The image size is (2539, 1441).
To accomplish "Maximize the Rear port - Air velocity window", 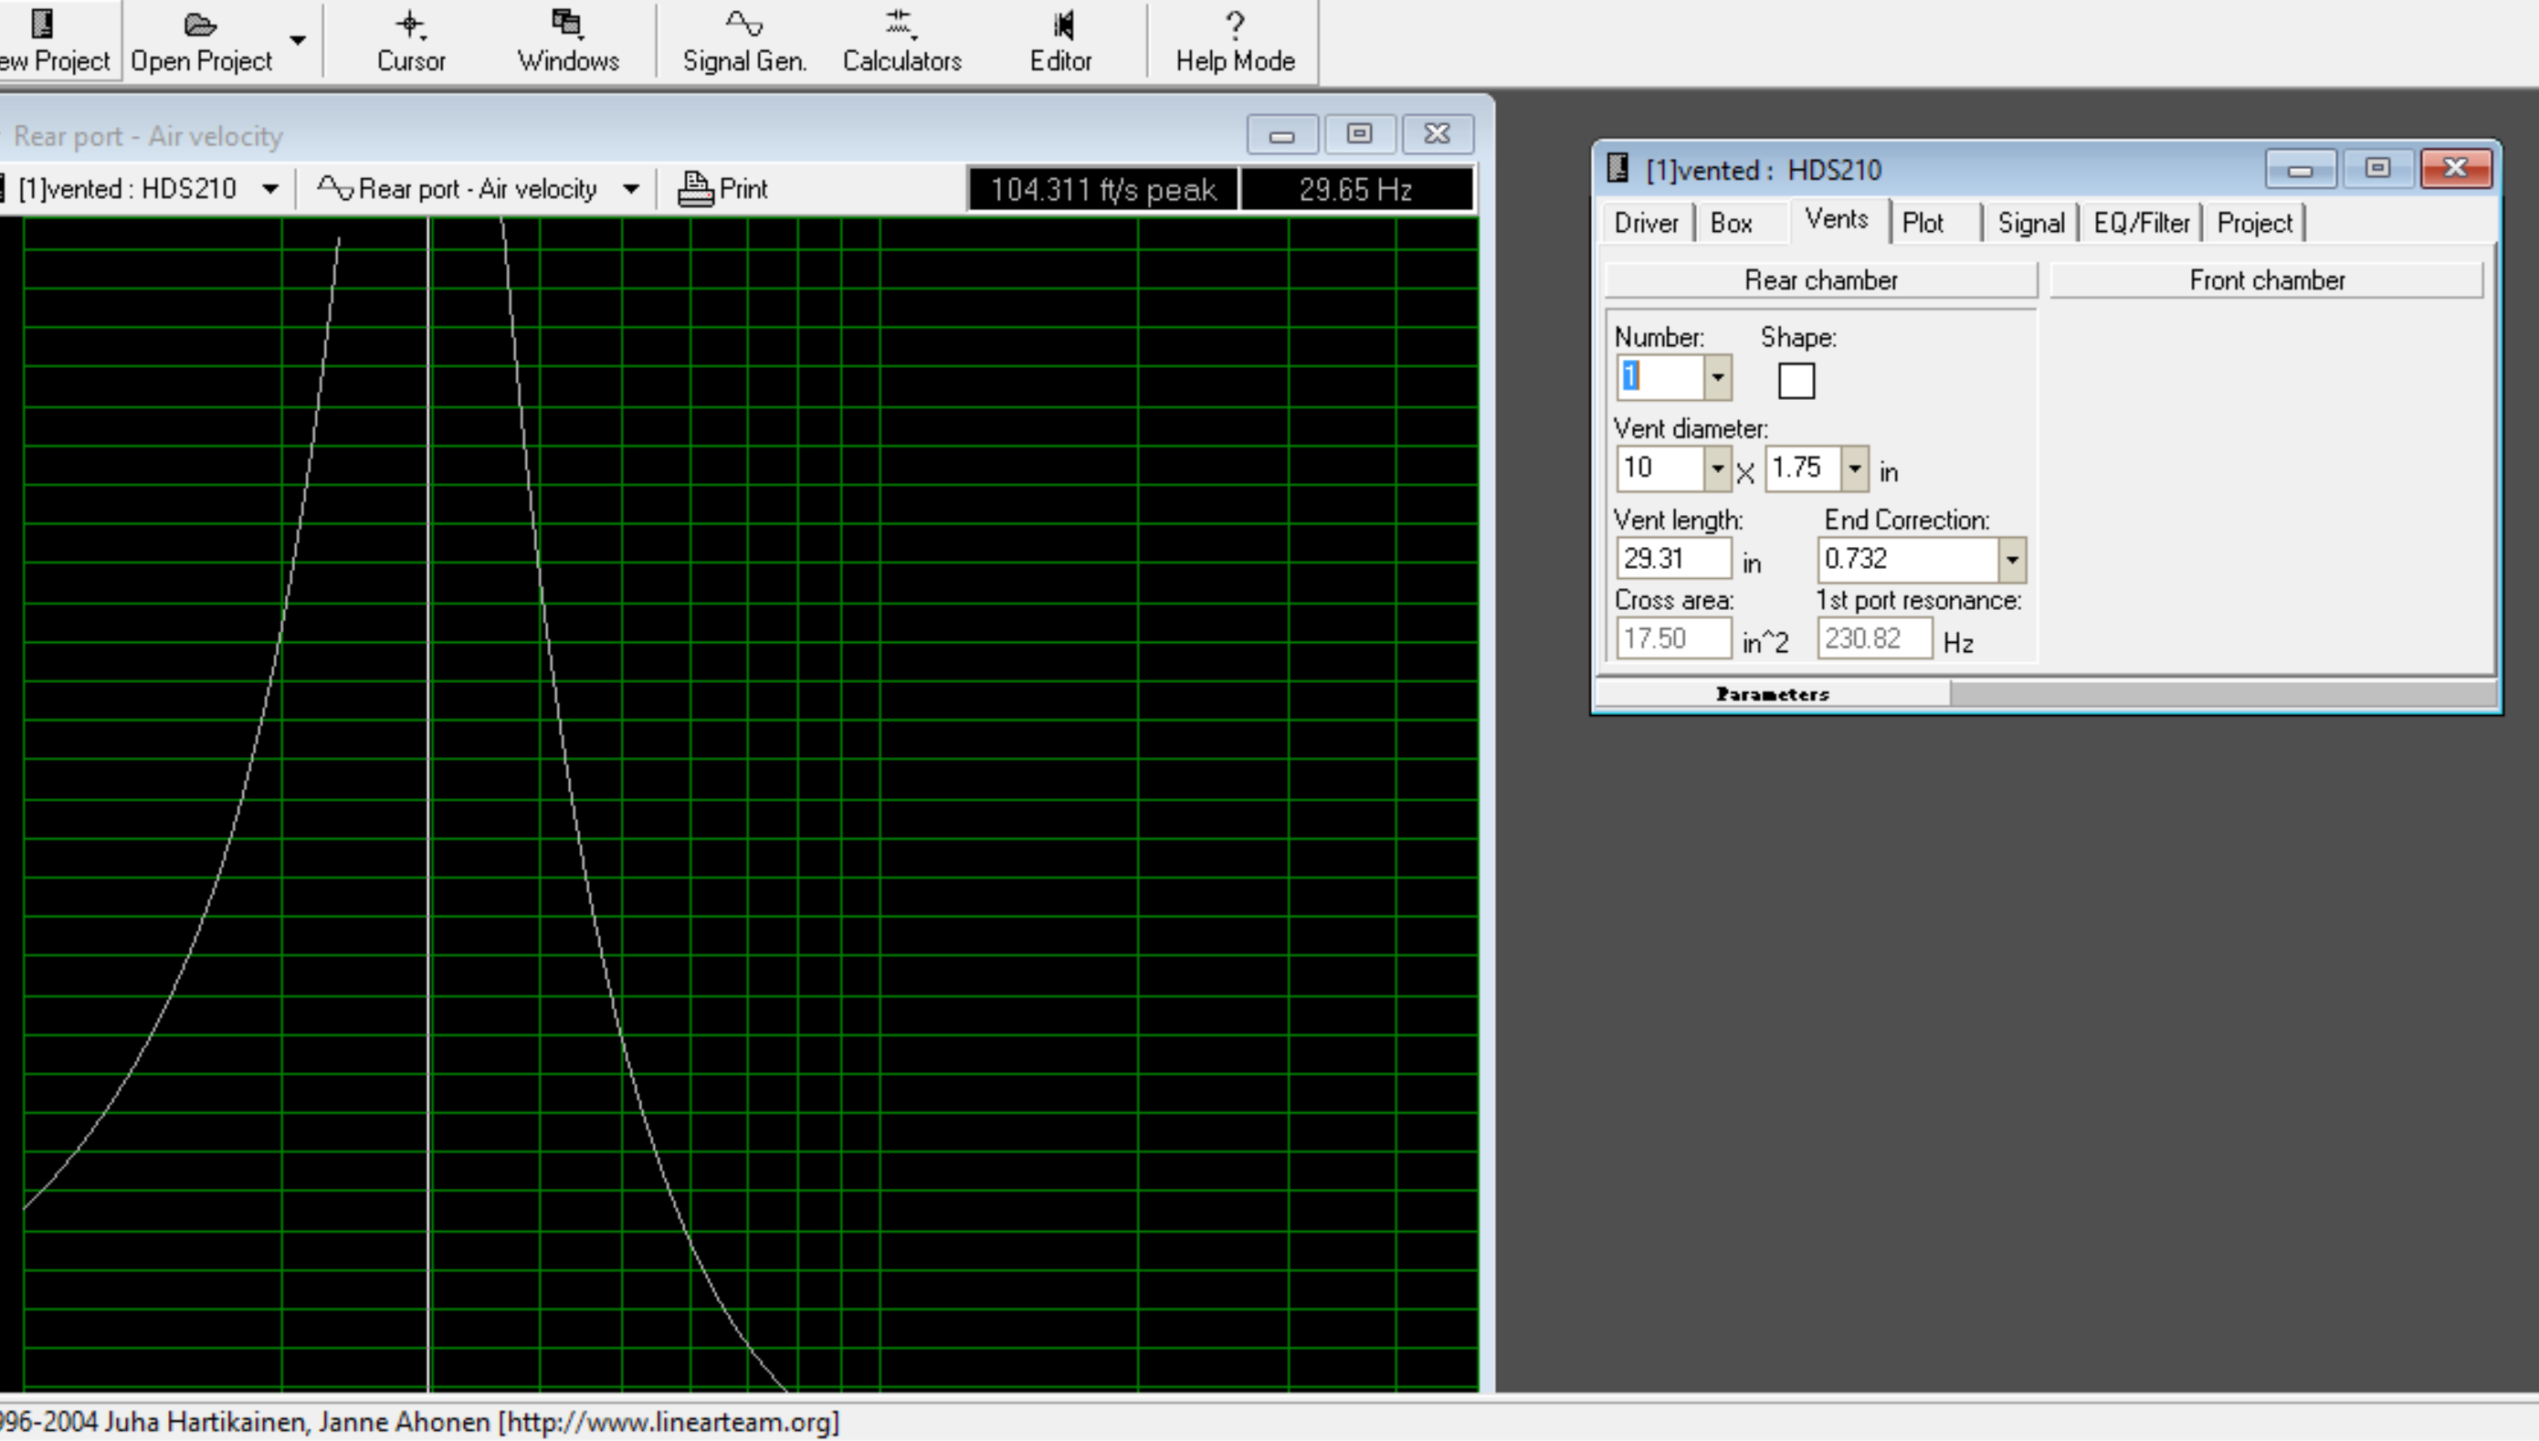I will 1359,133.
